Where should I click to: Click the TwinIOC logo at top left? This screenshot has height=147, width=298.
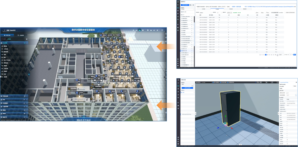coord(10,30)
